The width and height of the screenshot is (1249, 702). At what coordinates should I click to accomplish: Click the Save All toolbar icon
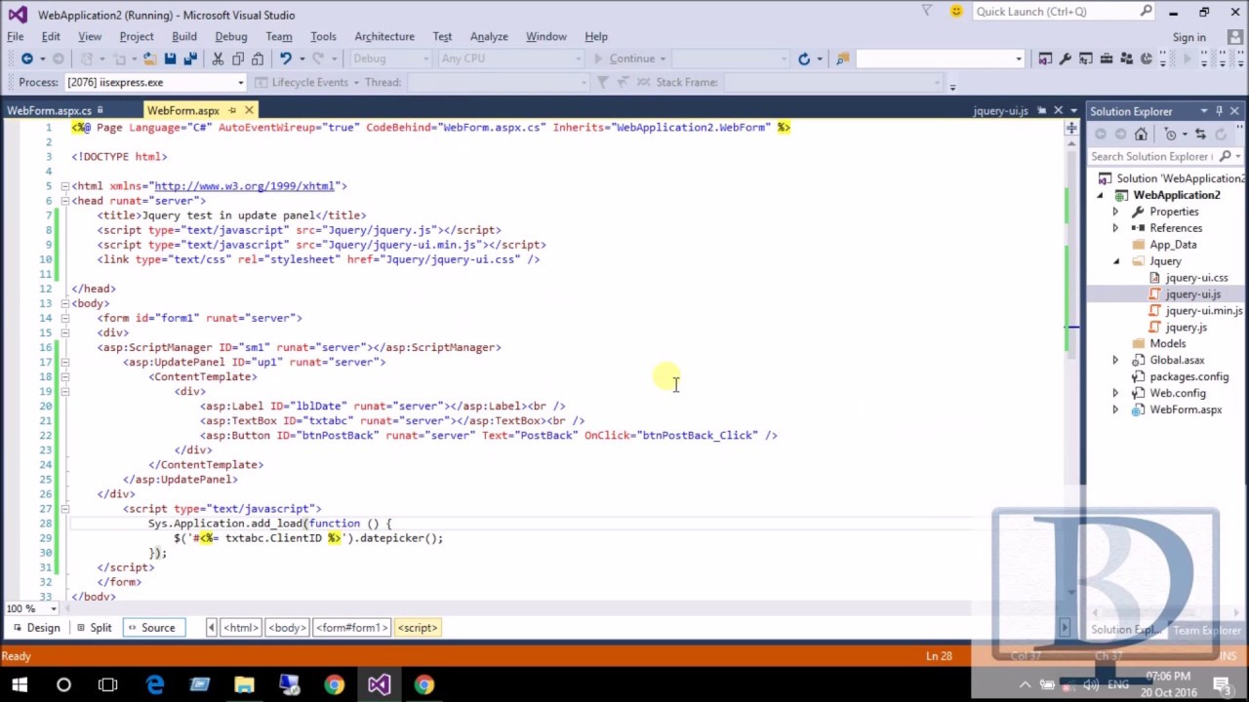click(x=190, y=58)
